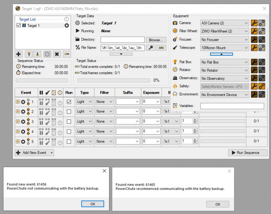Image resolution: width=271 pixels, height=214 pixels.
Task: Collapse the equipment panel with up arrow
Action: click(x=222, y=54)
